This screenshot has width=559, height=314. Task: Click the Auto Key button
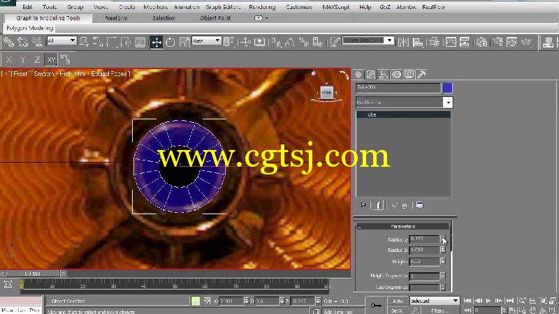(398, 301)
